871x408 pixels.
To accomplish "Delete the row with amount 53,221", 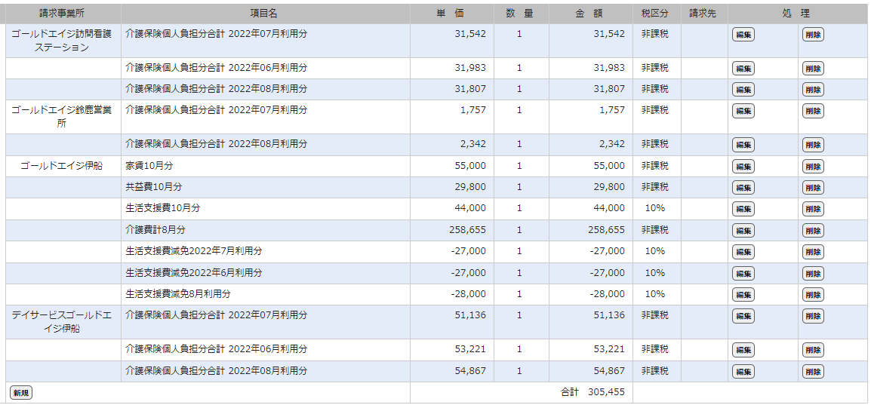I will (813, 350).
